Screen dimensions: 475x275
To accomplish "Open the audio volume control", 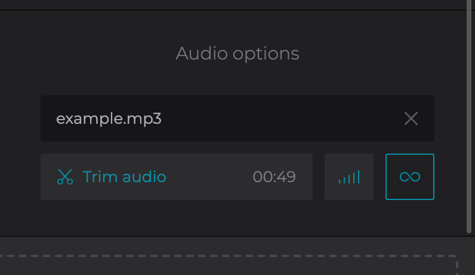I will 349,177.
